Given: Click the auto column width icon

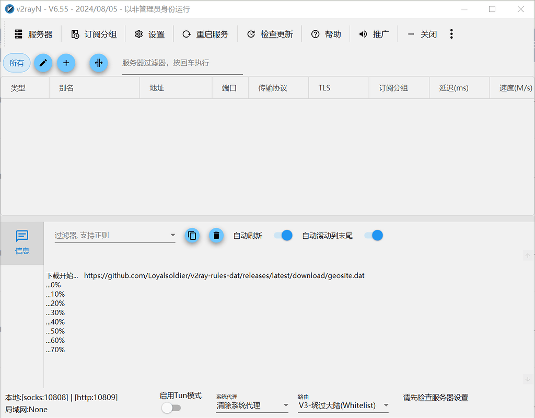Looking at the screenshot, I should [99, 63].
